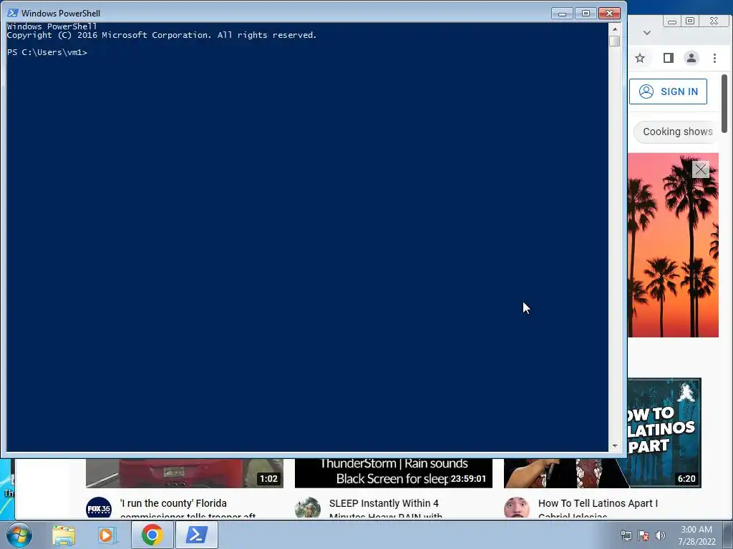Switch to Chrome in taskbar
733x549 pixels.
coord(152,535)
